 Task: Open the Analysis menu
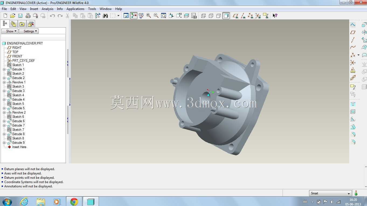(47, 9)
